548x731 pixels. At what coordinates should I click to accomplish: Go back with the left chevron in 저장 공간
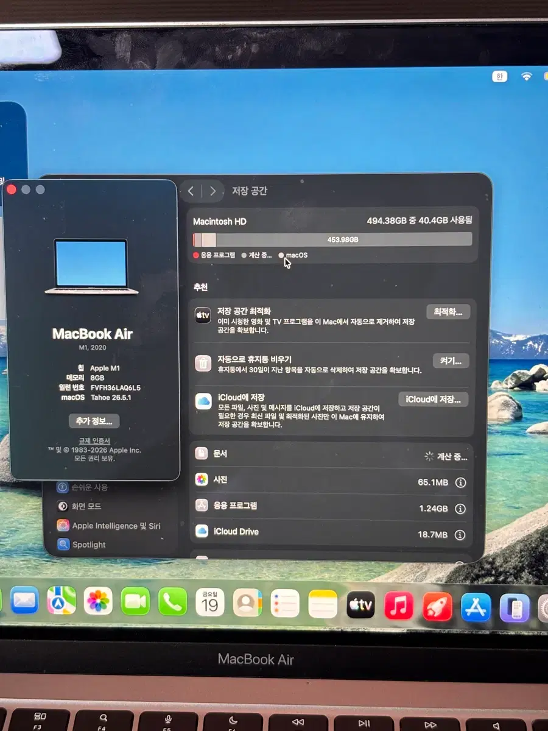[x=191, y=191]
